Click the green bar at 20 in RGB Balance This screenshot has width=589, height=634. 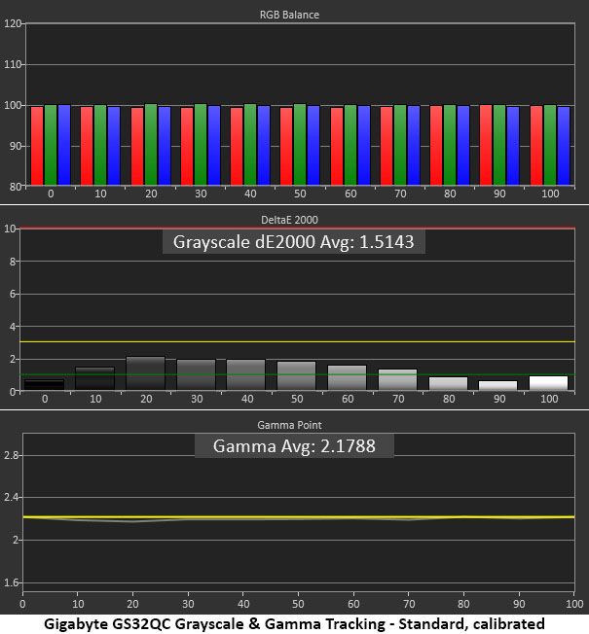click(x=151, y=145)
